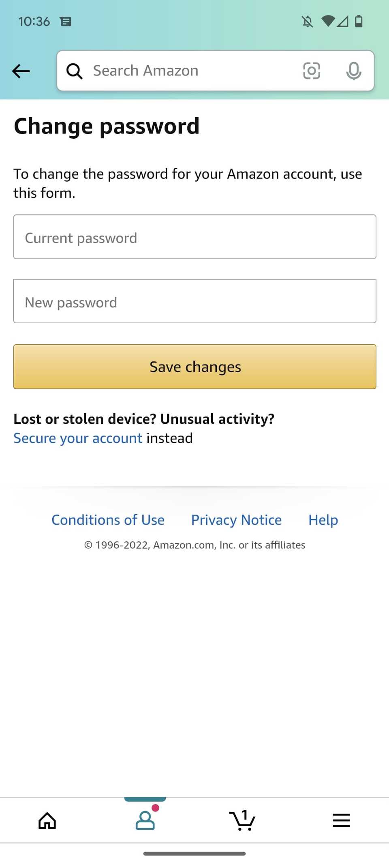This screenshot has height=865, width=389.
Task: Open the Help page
Action: tap(323, 519)
